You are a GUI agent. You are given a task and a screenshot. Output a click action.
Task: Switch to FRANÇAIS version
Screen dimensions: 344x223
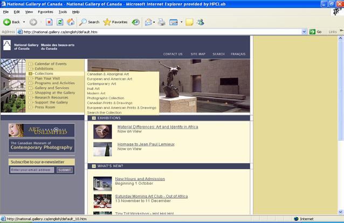238,54
